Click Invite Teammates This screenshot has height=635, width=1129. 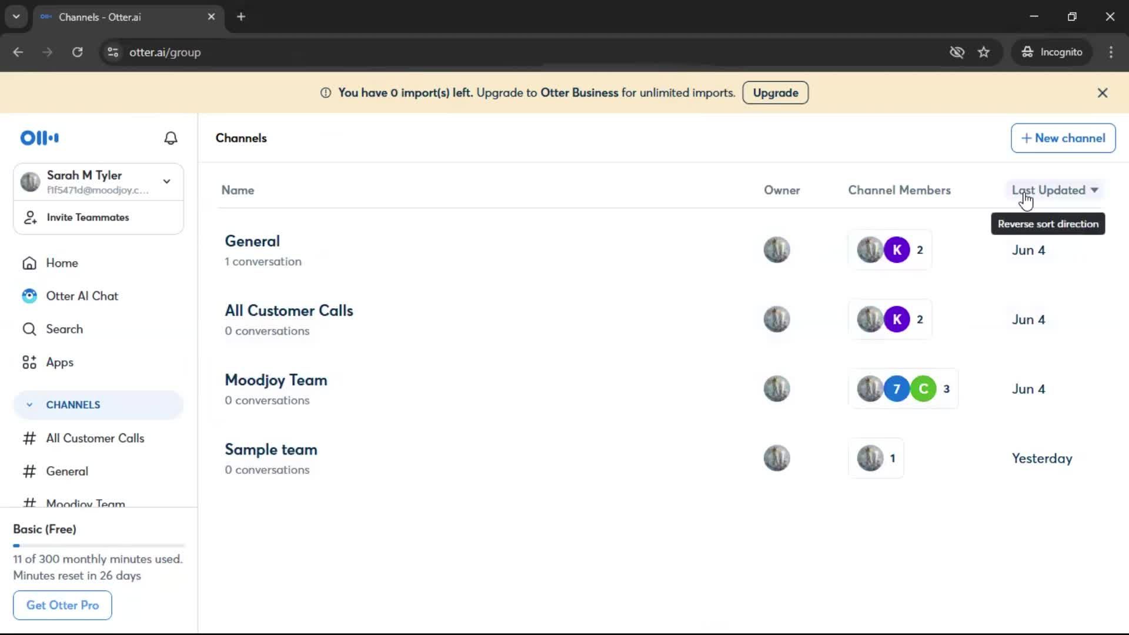pos(88,218)
